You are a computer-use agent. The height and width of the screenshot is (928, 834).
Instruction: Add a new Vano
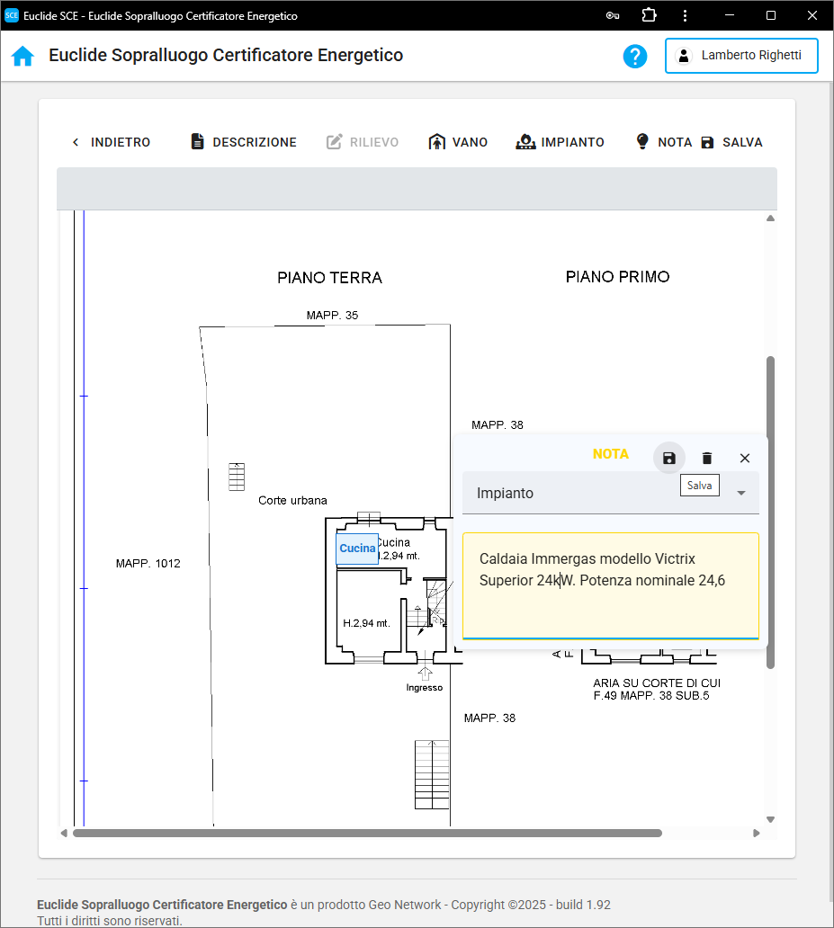coord(458,142)
